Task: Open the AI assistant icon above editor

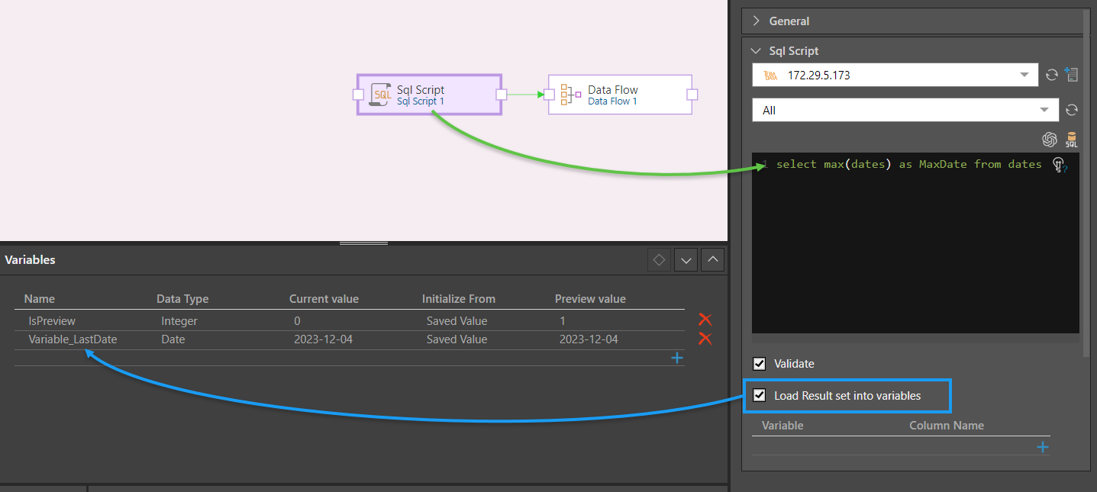Action: (x=1050, y=140)
